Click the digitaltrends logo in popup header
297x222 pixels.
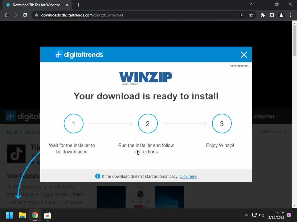79,55
